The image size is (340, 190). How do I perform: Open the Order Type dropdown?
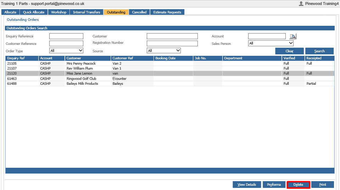click(66, 51)
